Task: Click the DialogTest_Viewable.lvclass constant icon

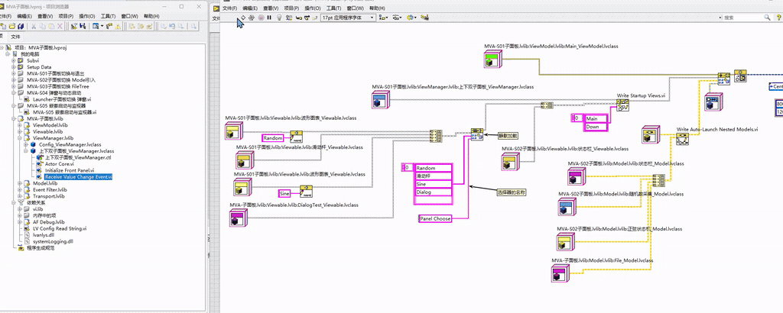Action: pyautogui.click(x=238, y=218)
